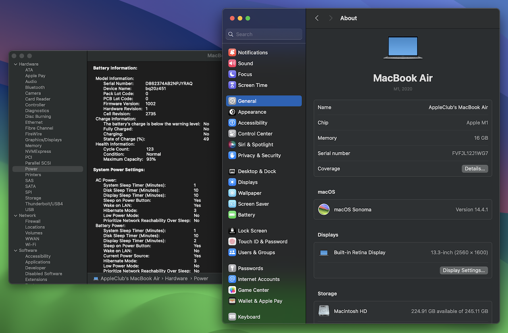Select the Lock Screen icon
Screen dimensions: 508x333
tap(232, 231)
